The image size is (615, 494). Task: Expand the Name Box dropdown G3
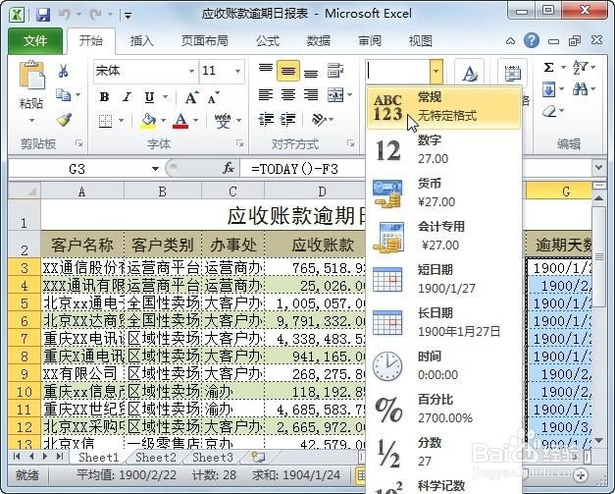tap(155, 169)
